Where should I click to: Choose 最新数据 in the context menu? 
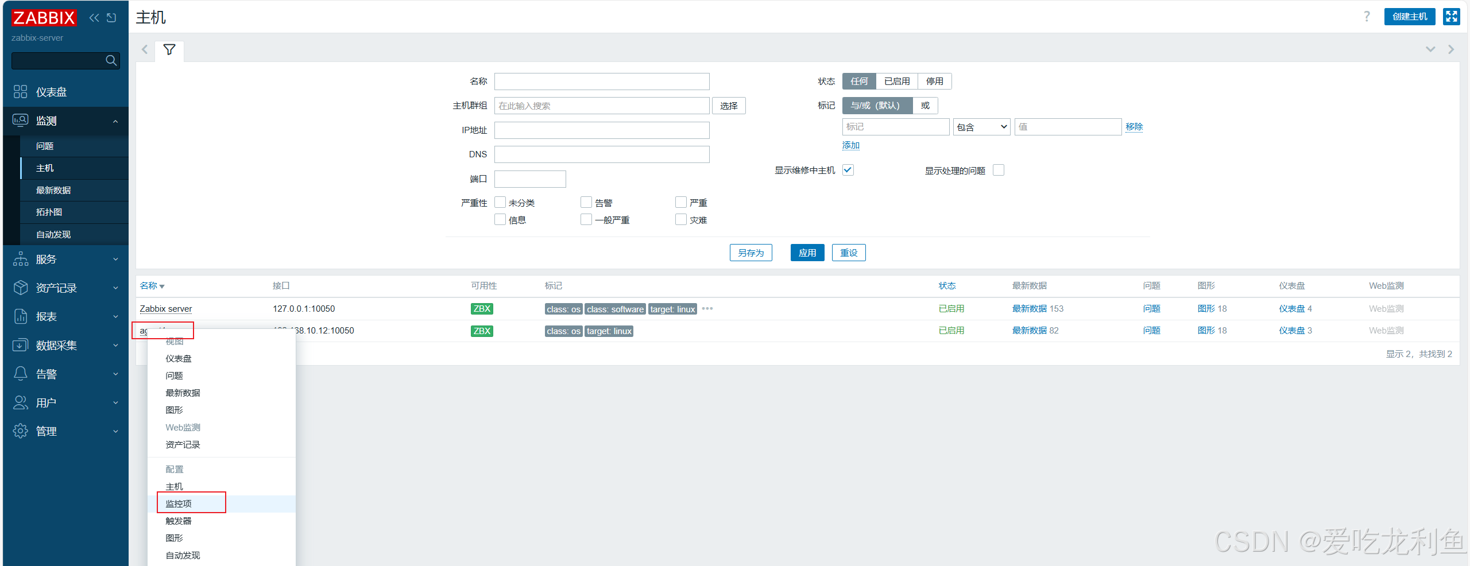[222, 393]
